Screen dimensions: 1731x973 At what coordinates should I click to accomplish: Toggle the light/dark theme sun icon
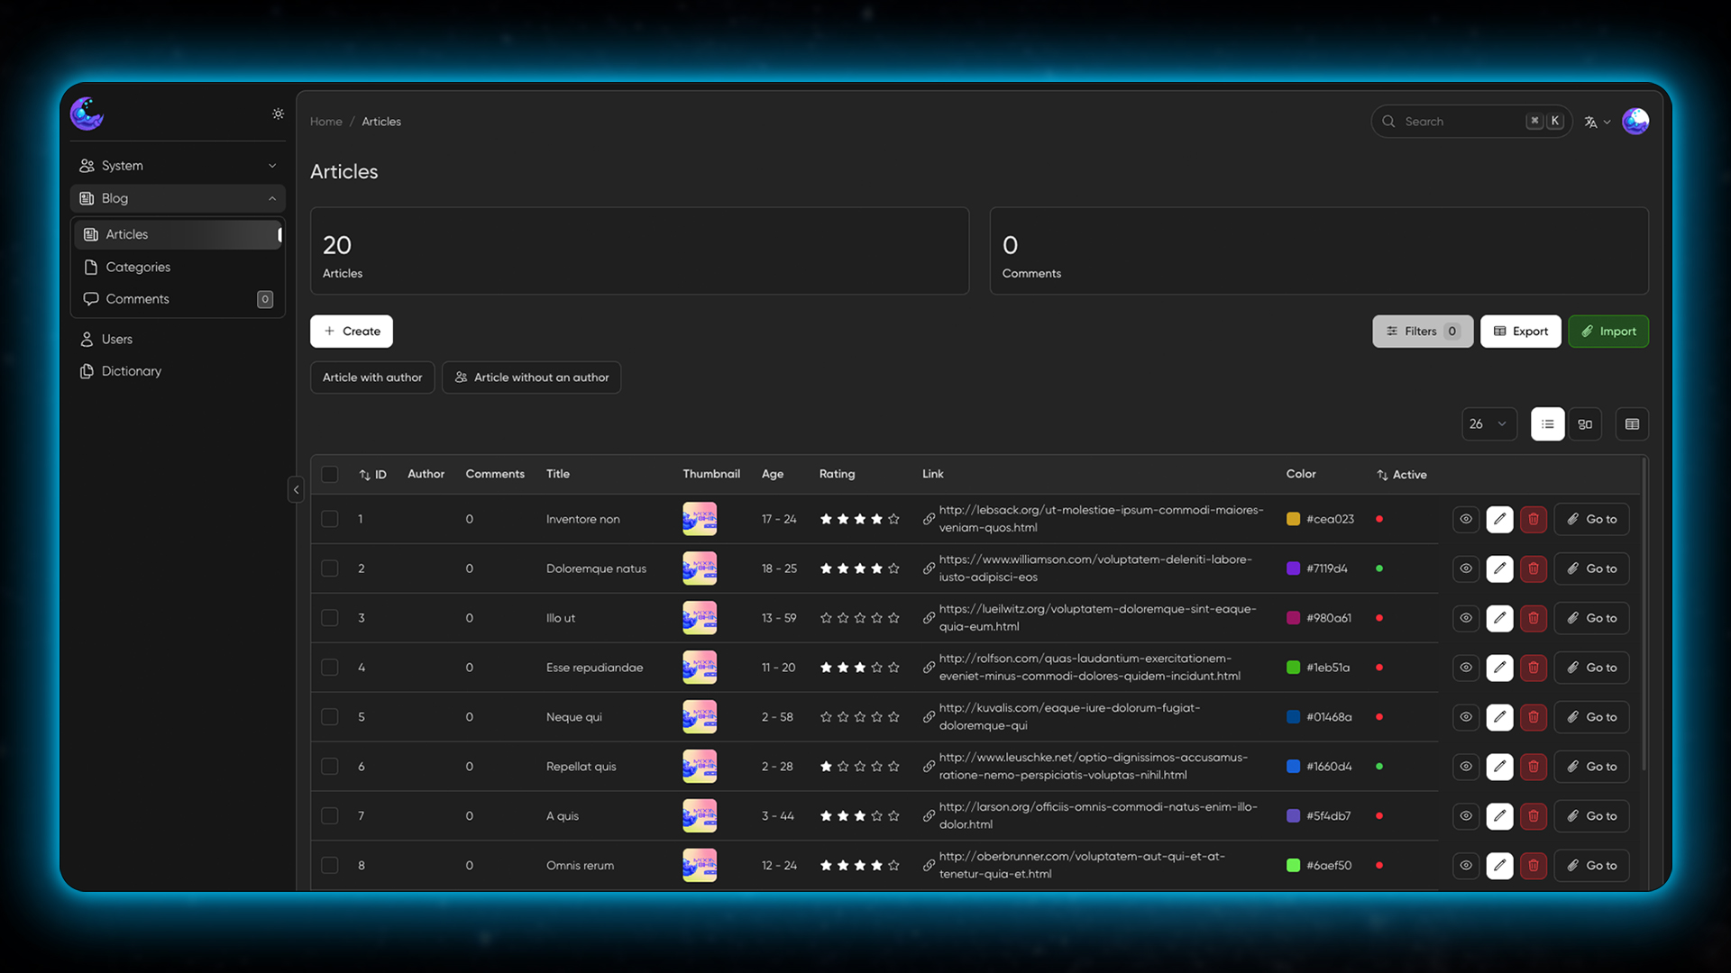[278, 114]
